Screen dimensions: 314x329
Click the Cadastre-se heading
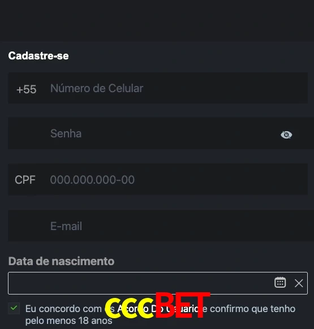point(38,56)
